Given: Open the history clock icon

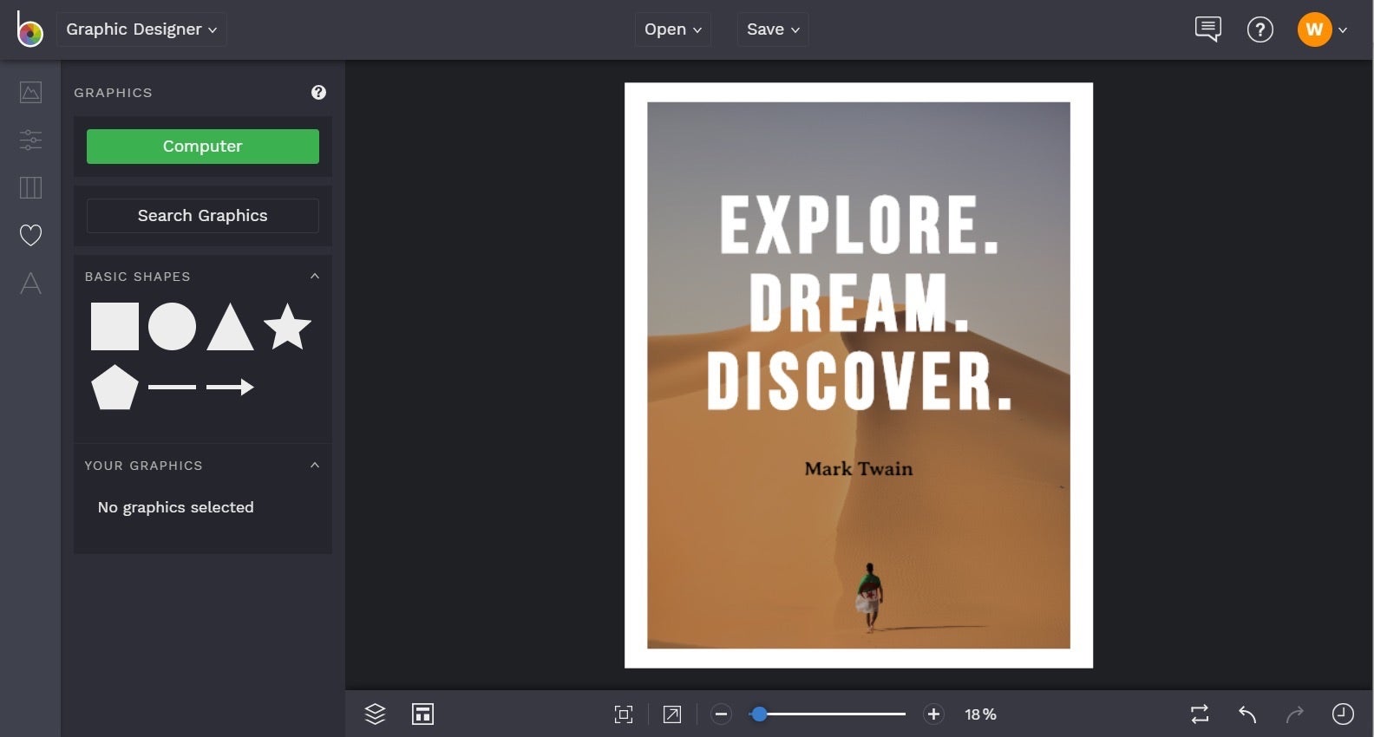Looking at the screenshot, I should point(1343,714).
